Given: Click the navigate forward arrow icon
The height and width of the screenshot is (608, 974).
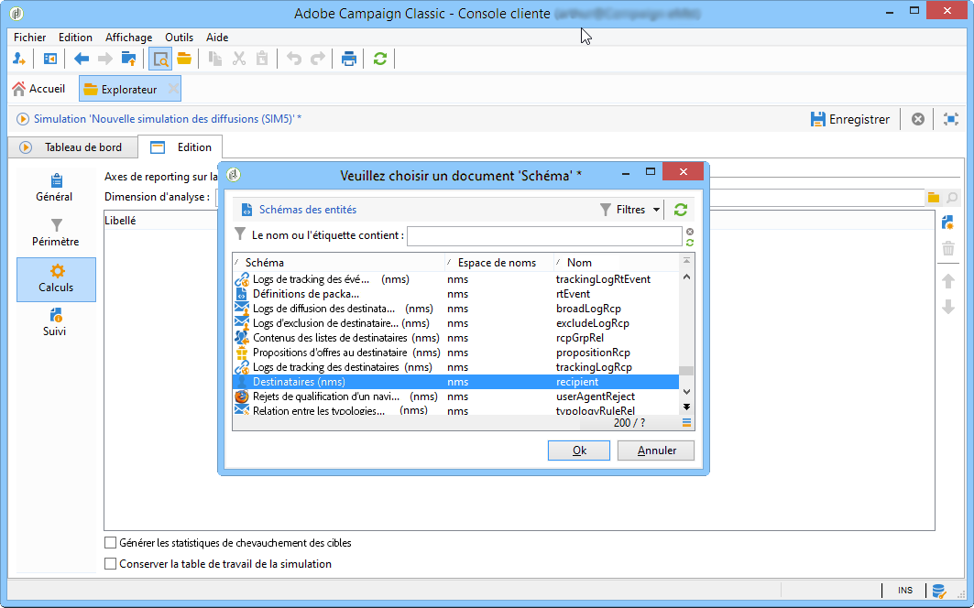Looking at the screenshot, I should [105, 59].
